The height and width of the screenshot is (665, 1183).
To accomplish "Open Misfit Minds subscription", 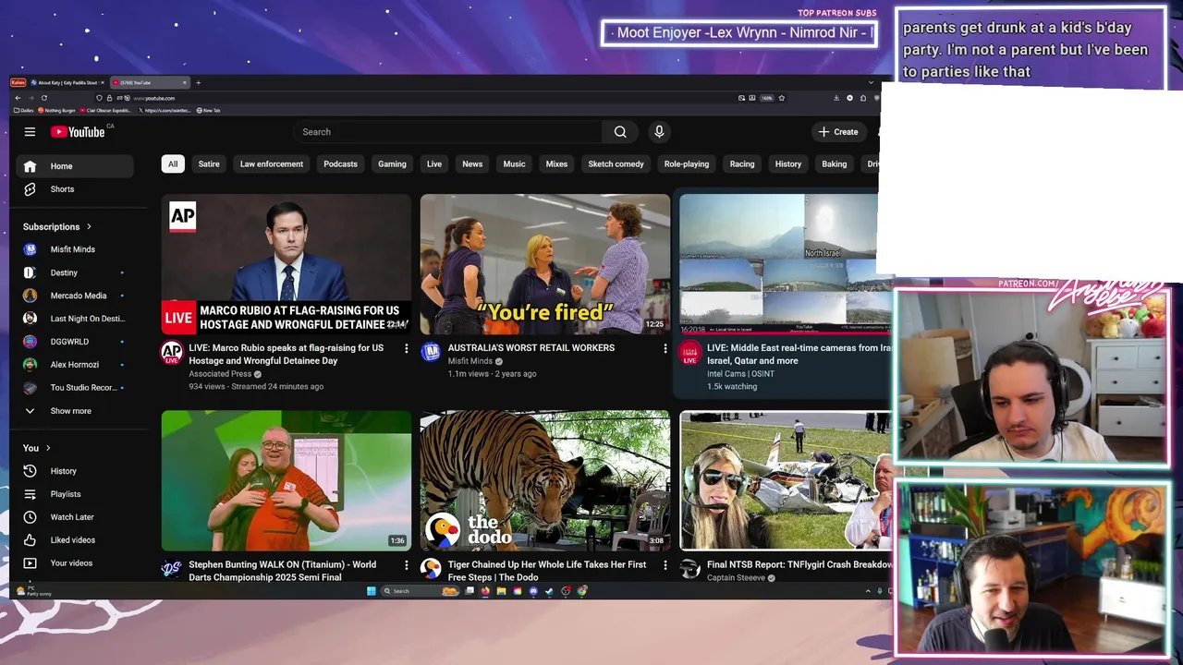I will [x=75, y=249].
